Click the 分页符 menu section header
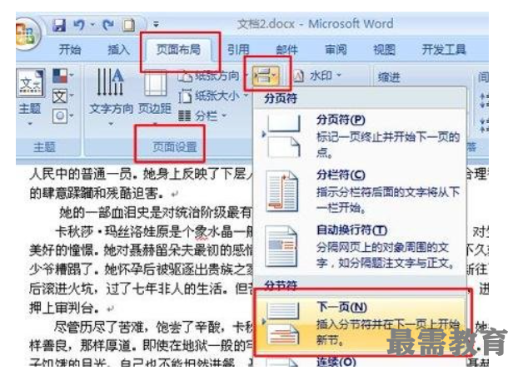 281,97
